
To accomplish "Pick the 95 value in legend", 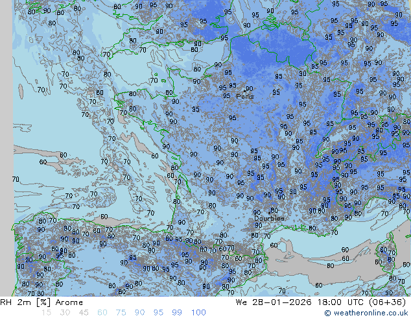I will [159, 313].
